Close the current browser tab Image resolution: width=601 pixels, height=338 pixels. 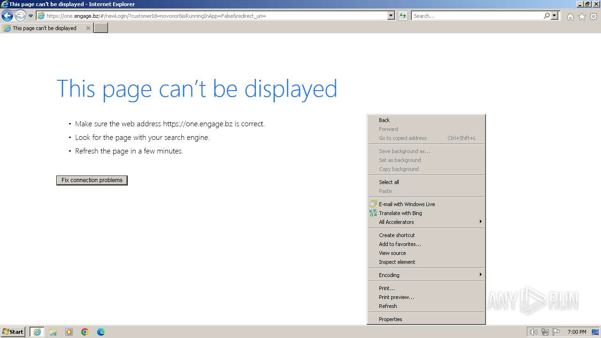click(88, 28)
